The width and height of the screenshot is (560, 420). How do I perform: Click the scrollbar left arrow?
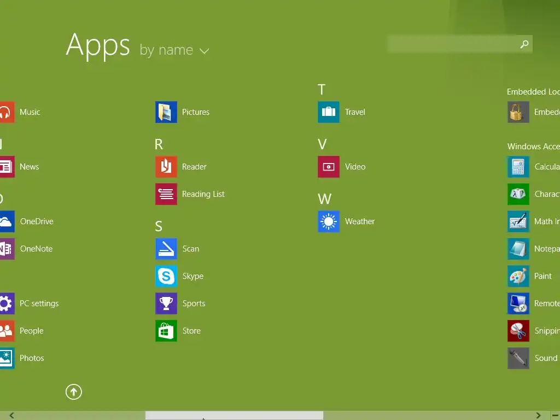click(x=11, y=416)
